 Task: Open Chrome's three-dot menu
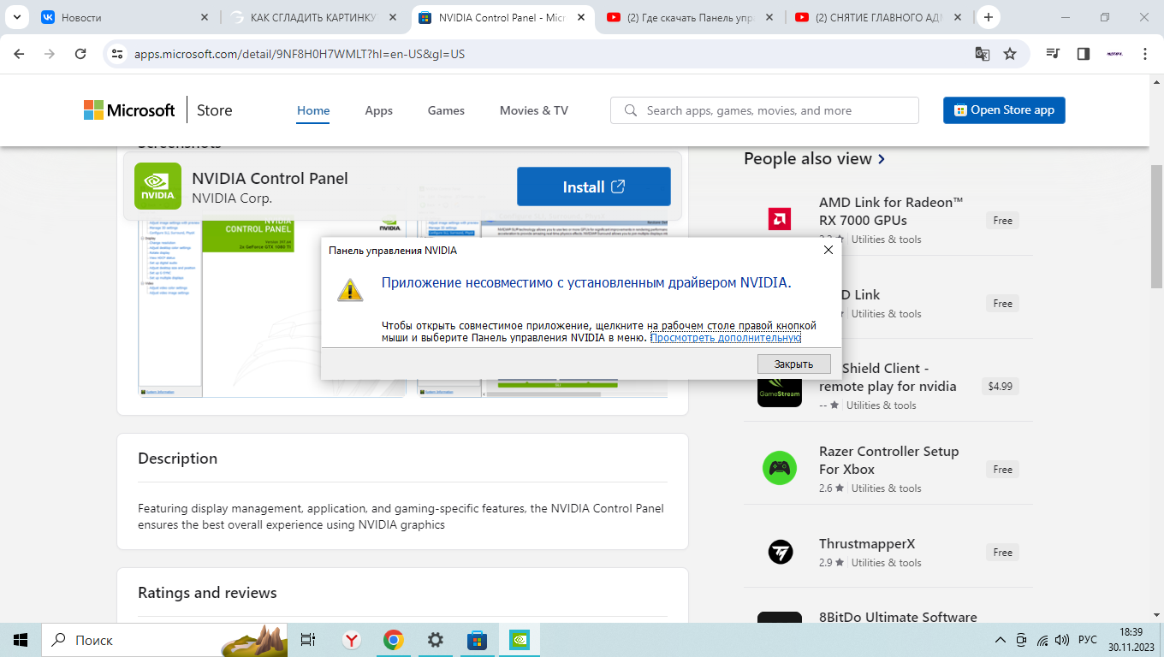[x=1145, y=54]
